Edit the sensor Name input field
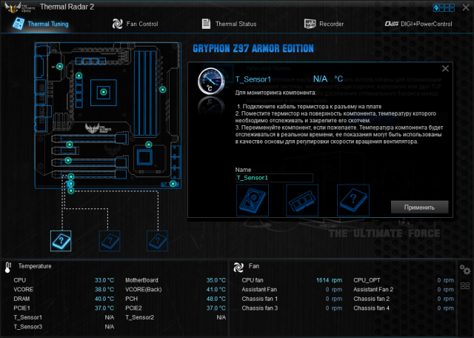The width and height of the screenshot is (474, 338). pos(274,178)
